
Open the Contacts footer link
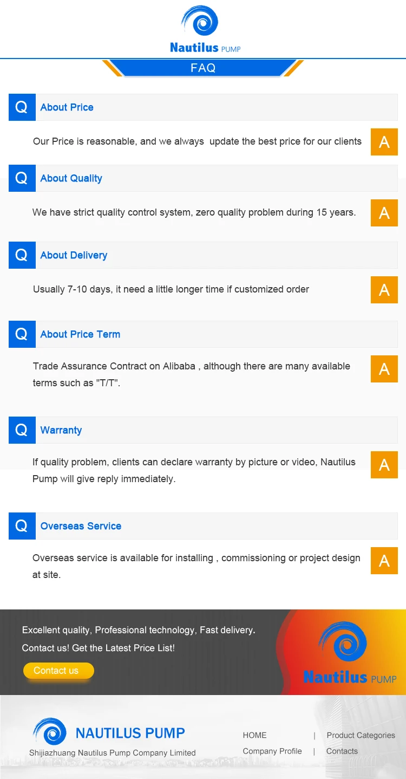tap(342, 751)
